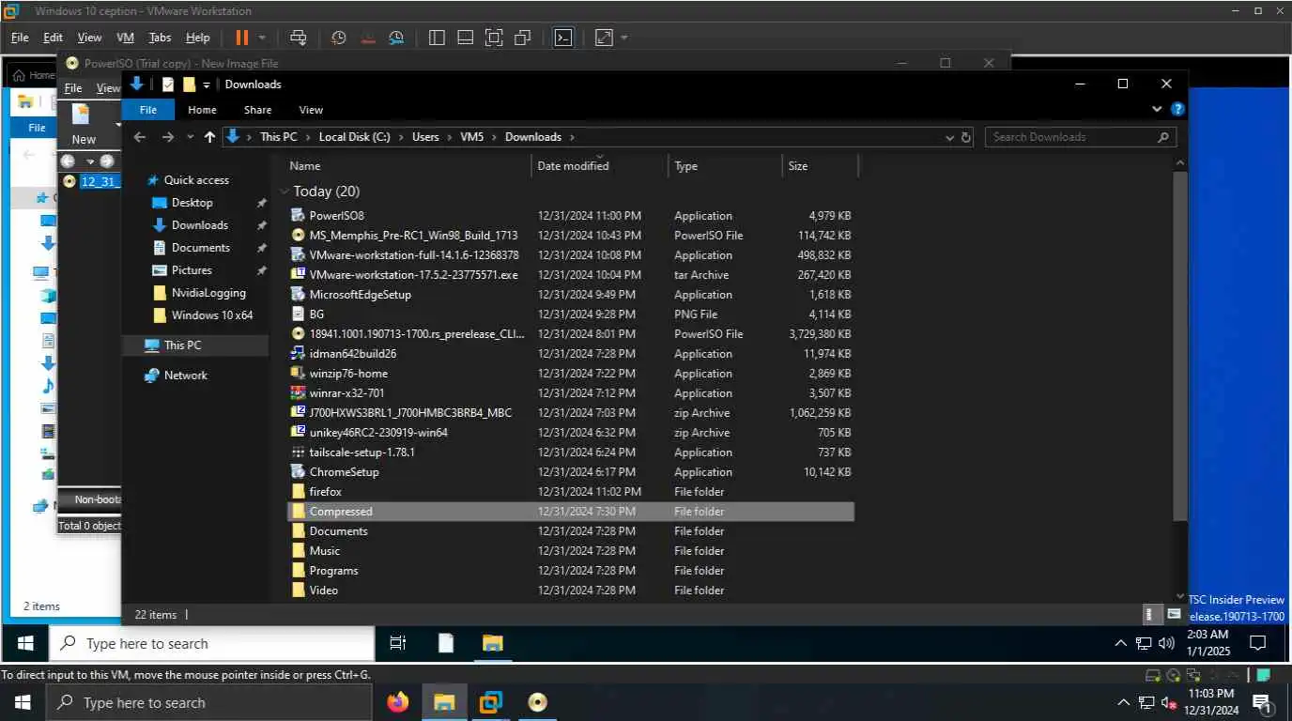Click the hard disk device icon in VMware status bar

click(1153, 675)
